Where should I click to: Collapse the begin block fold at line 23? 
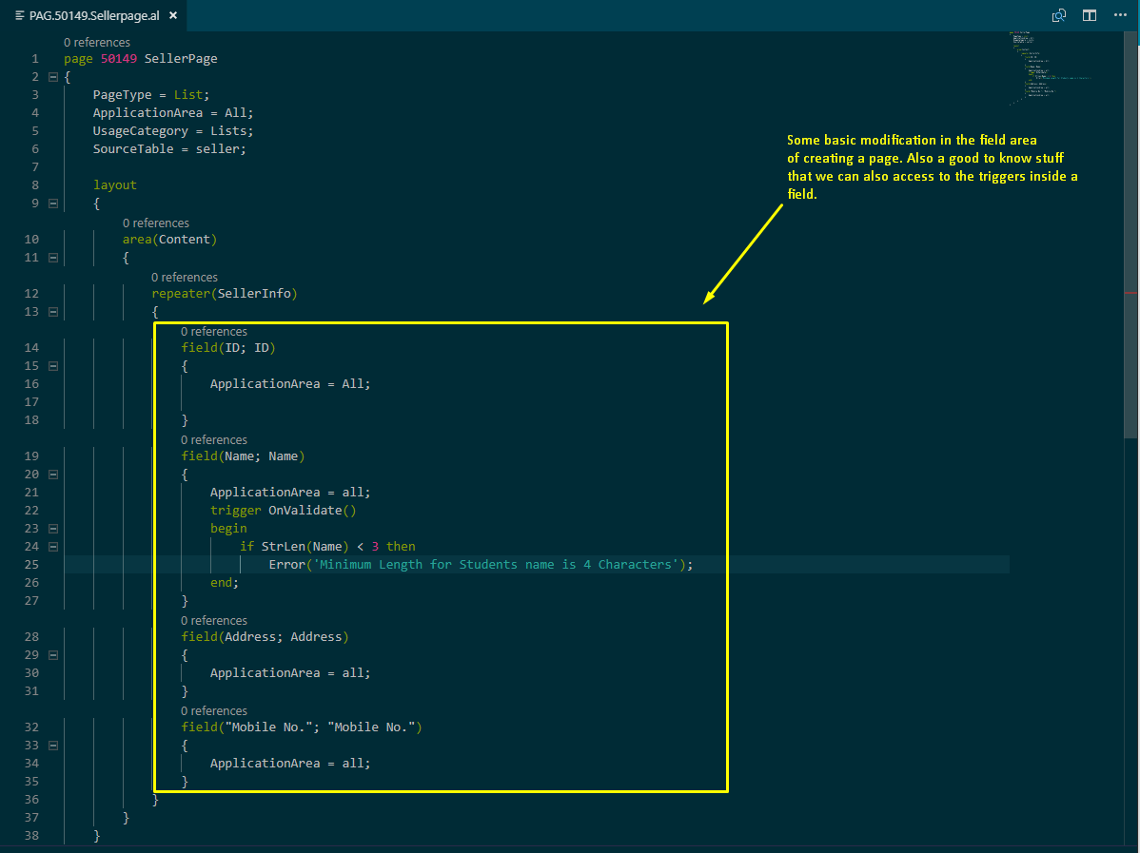(x=53, y=528)
